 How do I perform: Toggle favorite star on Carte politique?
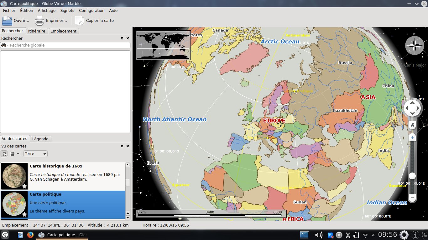point(24,214)
